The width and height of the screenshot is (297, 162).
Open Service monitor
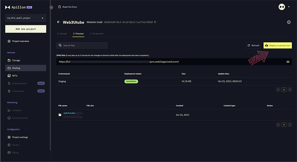pyautogui.click(x=18, y=118)
